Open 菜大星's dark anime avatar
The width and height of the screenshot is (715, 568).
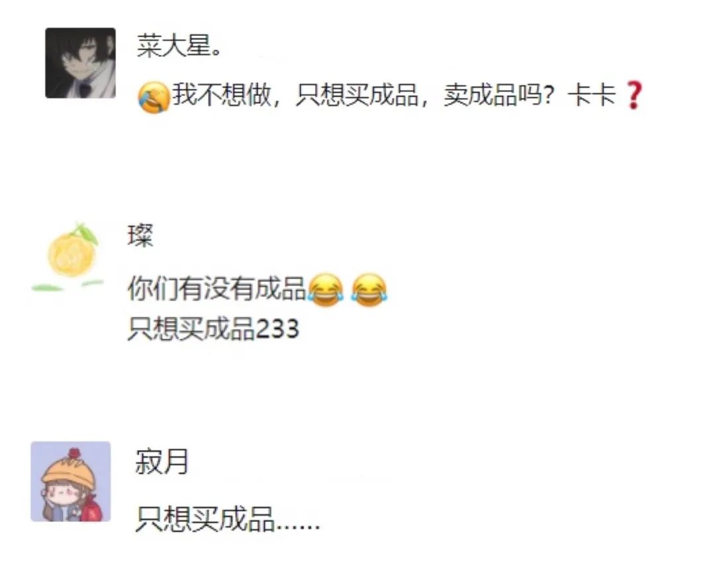click(x=80, y=63)
